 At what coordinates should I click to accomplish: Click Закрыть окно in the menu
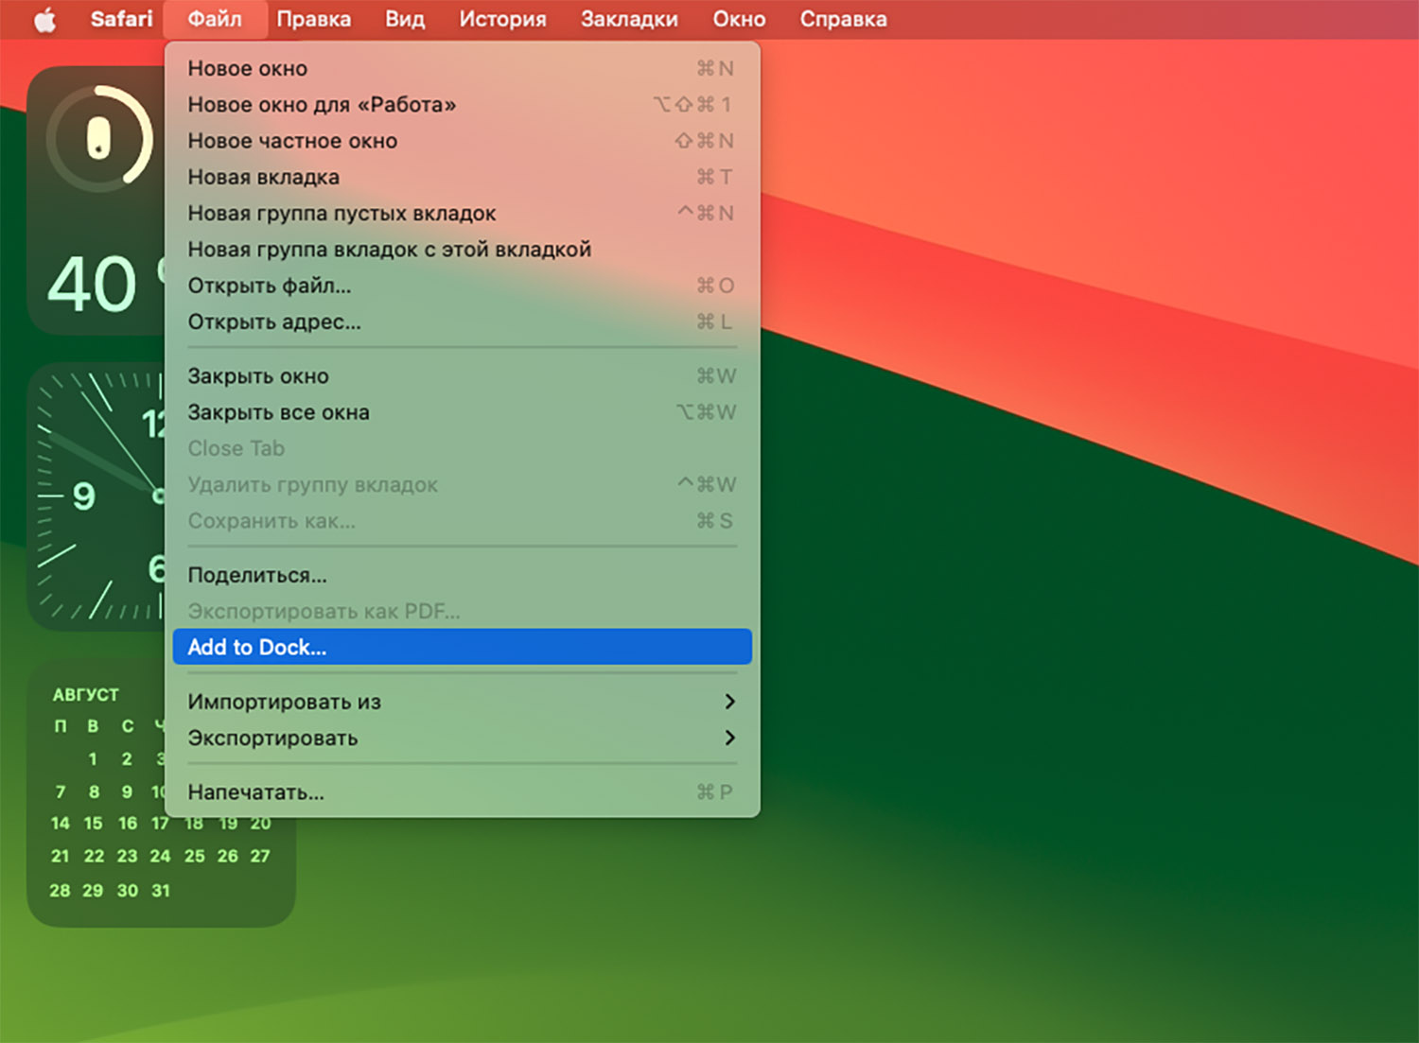(258, 376)
